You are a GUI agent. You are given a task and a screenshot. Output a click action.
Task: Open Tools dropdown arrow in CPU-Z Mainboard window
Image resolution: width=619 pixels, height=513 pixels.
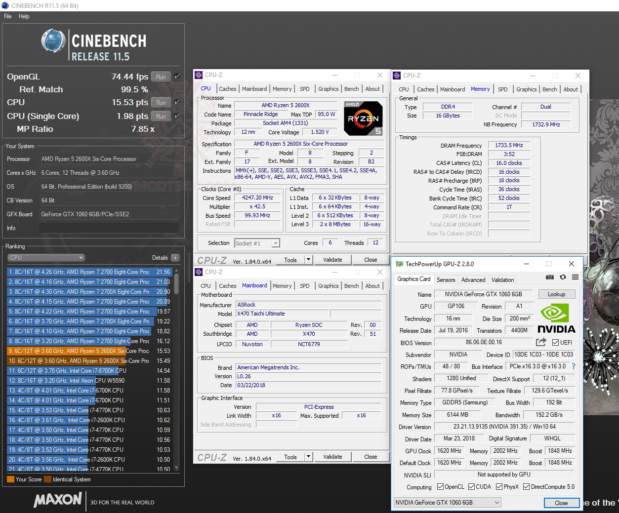(308, 457)
